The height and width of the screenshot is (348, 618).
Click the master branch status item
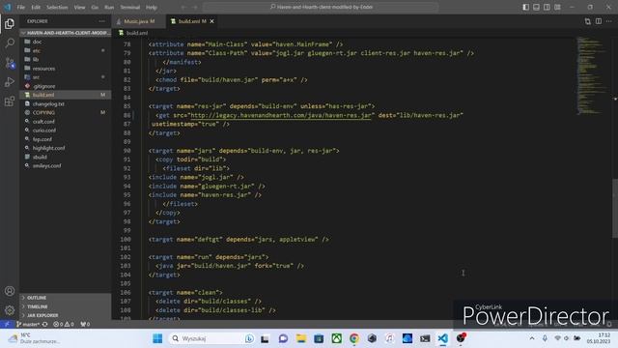click(x=28, y=325)
